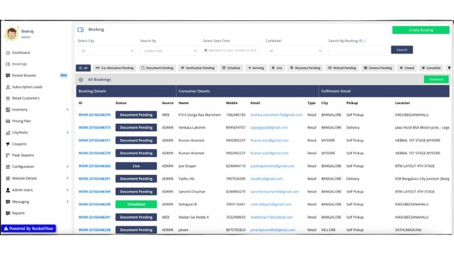Select the Subscription Leads person icon
The width and height of the screenshot is (454, 255).
tap(7, 87)
